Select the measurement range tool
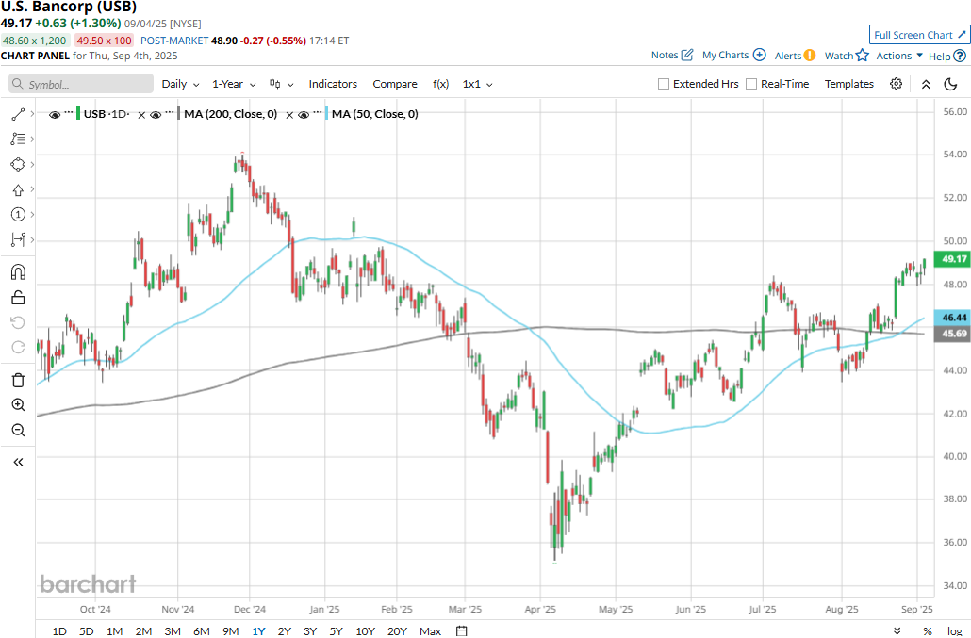The width and height of the screenshot is (971, 638). click(x=18, y=239)
